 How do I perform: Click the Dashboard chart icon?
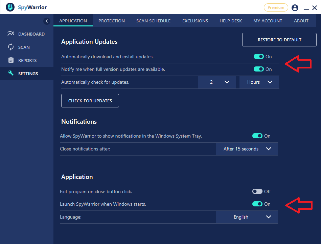(x=11, y=34)
